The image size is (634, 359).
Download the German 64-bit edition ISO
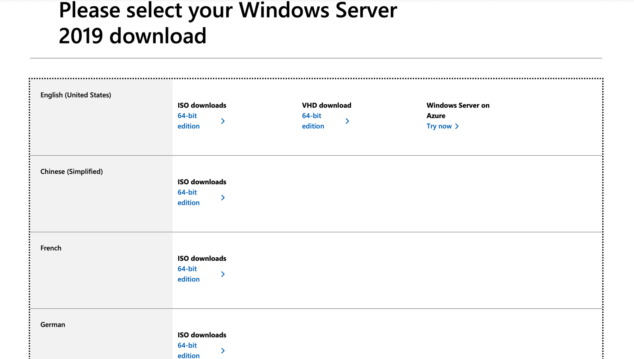(189, 350)
